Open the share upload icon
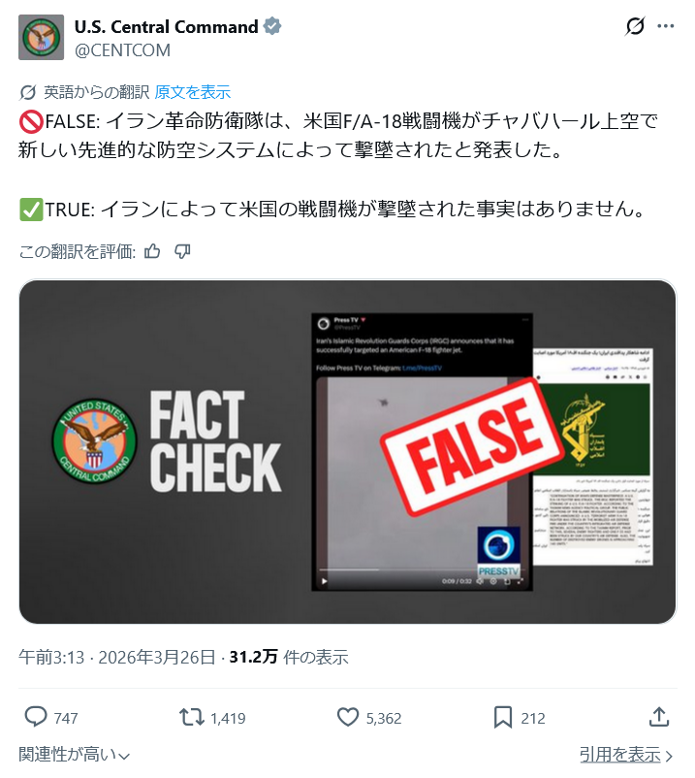The image size is (695, 778). coord(659,717)
